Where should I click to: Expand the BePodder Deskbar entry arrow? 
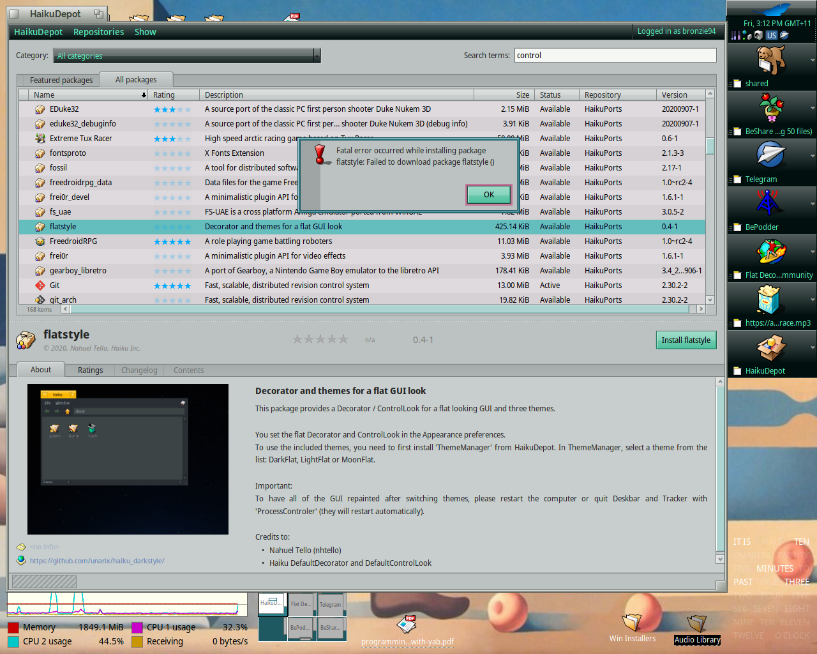813,204
